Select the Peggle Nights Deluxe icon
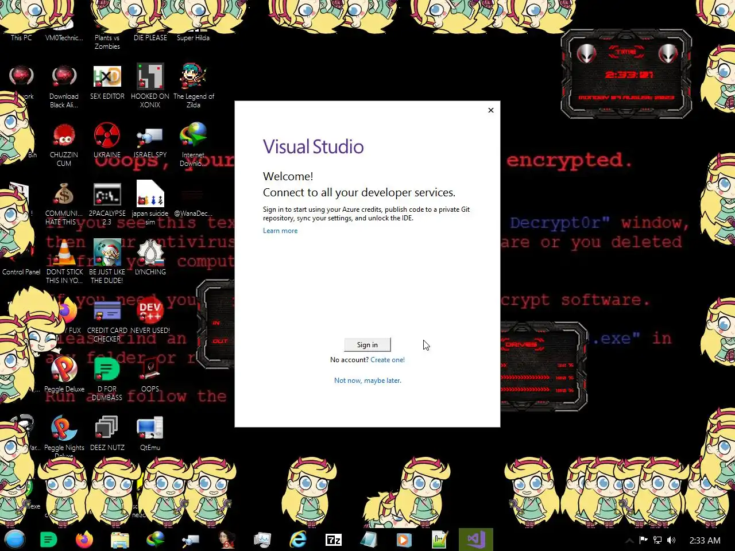 pyautogui.click(x=64, y=436)
